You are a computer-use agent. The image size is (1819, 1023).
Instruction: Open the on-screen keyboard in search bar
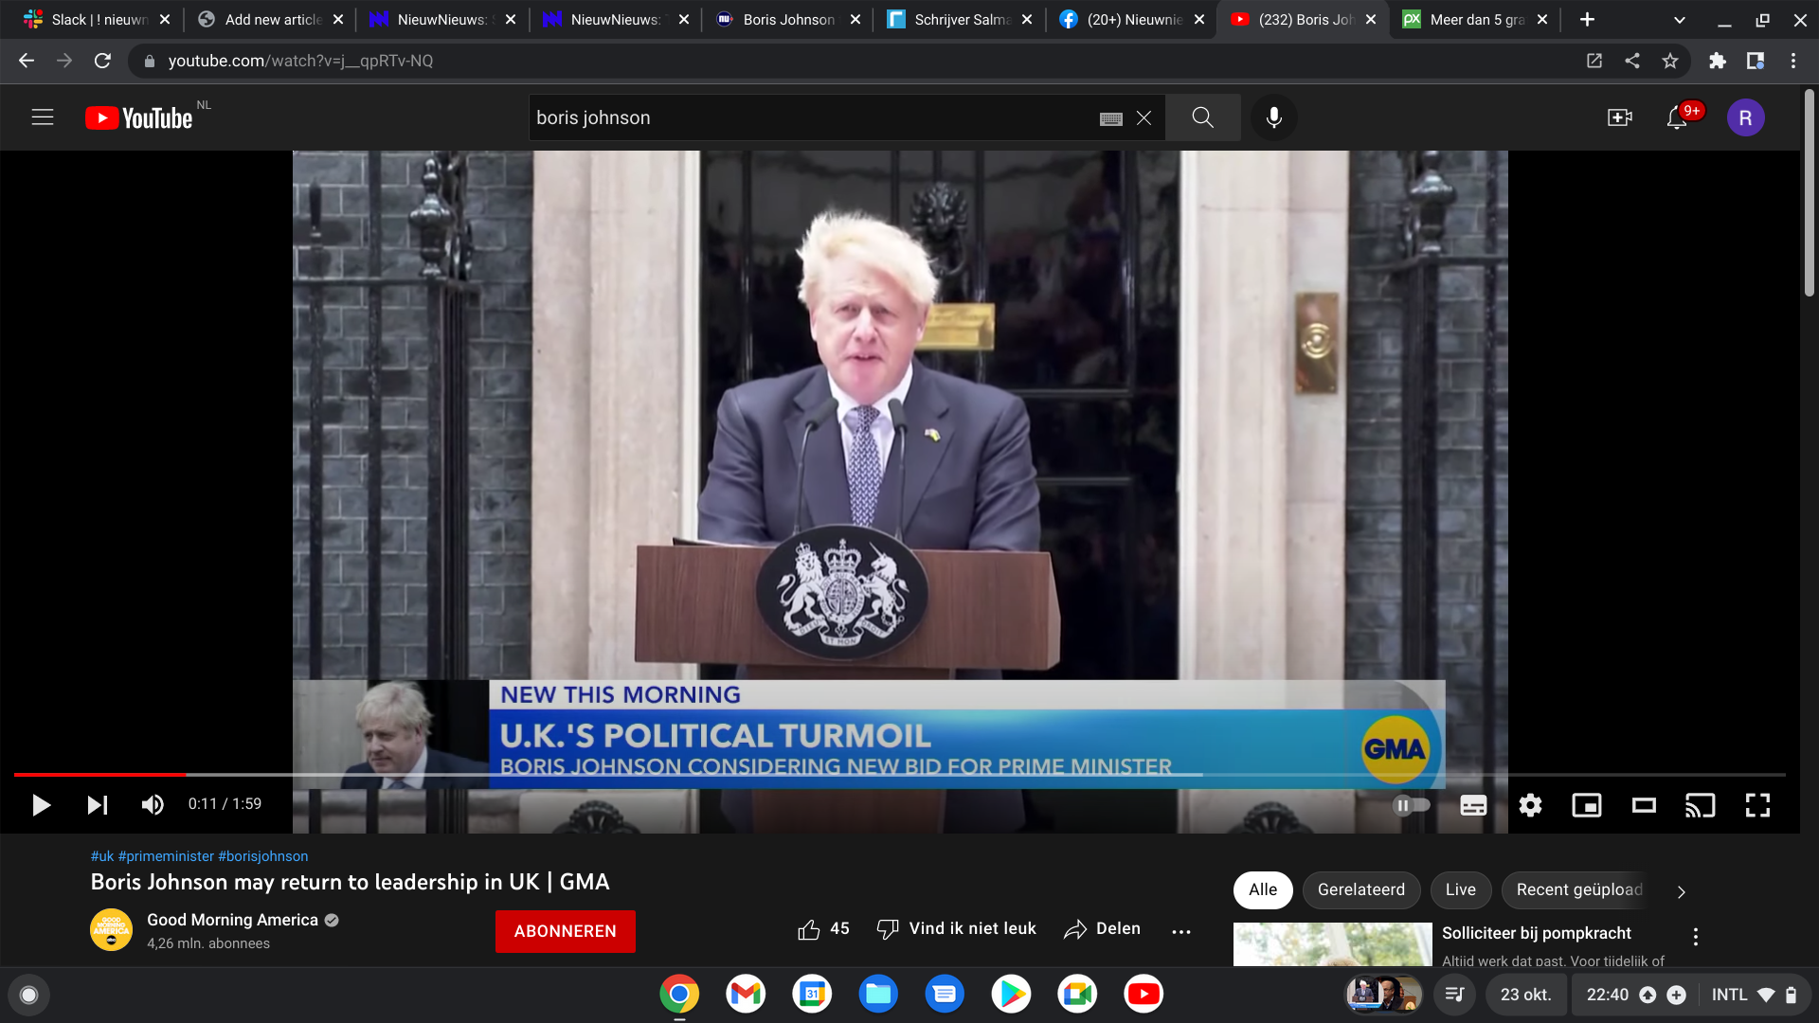click(x=1111, y=118)
